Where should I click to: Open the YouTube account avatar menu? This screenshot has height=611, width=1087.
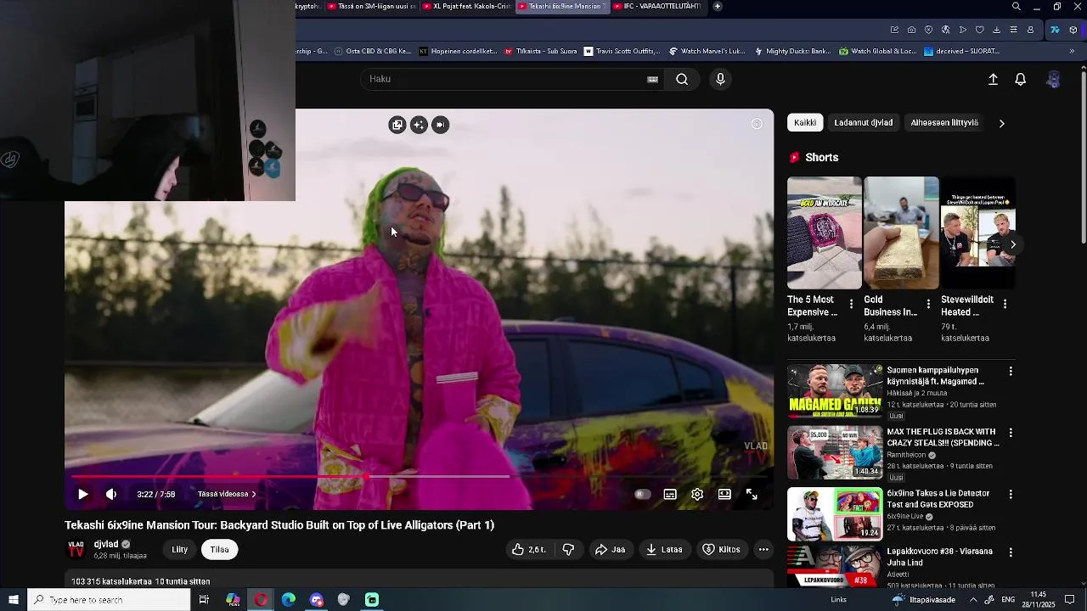[x=1053, y=79]
